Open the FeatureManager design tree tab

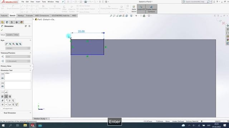pos(3,22)
